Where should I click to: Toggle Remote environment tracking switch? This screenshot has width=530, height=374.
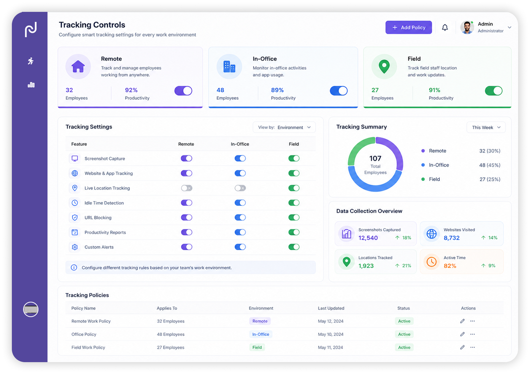coord(183,91)
